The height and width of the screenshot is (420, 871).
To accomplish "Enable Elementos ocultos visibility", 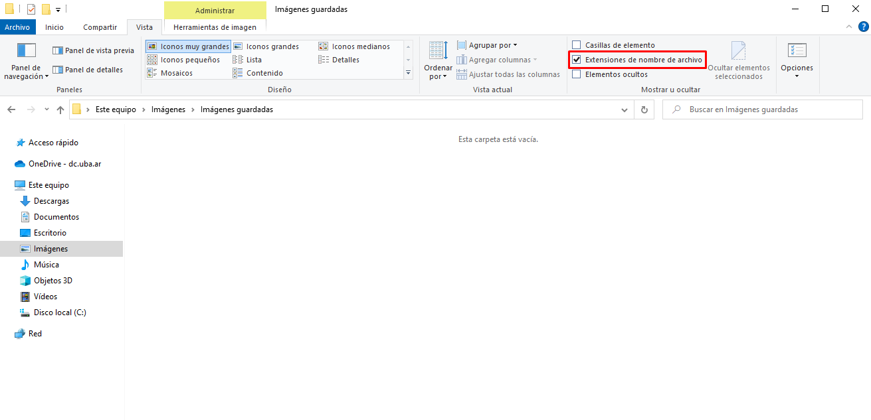I will [577, 74].
